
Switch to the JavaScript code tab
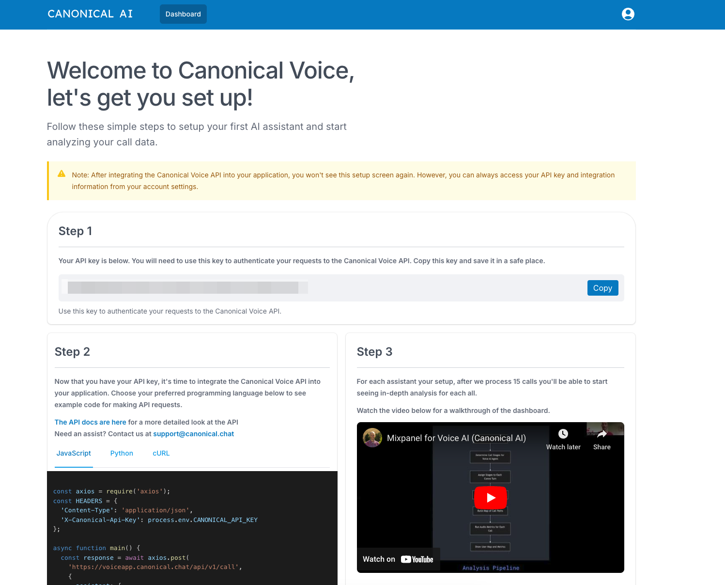click(x=74, y=454)
